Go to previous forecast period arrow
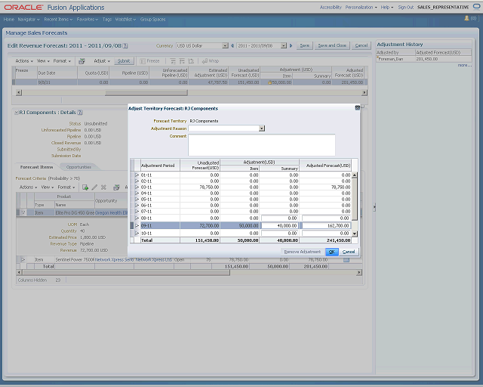This screenshot has width=483, height=387. (x=232, y=45)
